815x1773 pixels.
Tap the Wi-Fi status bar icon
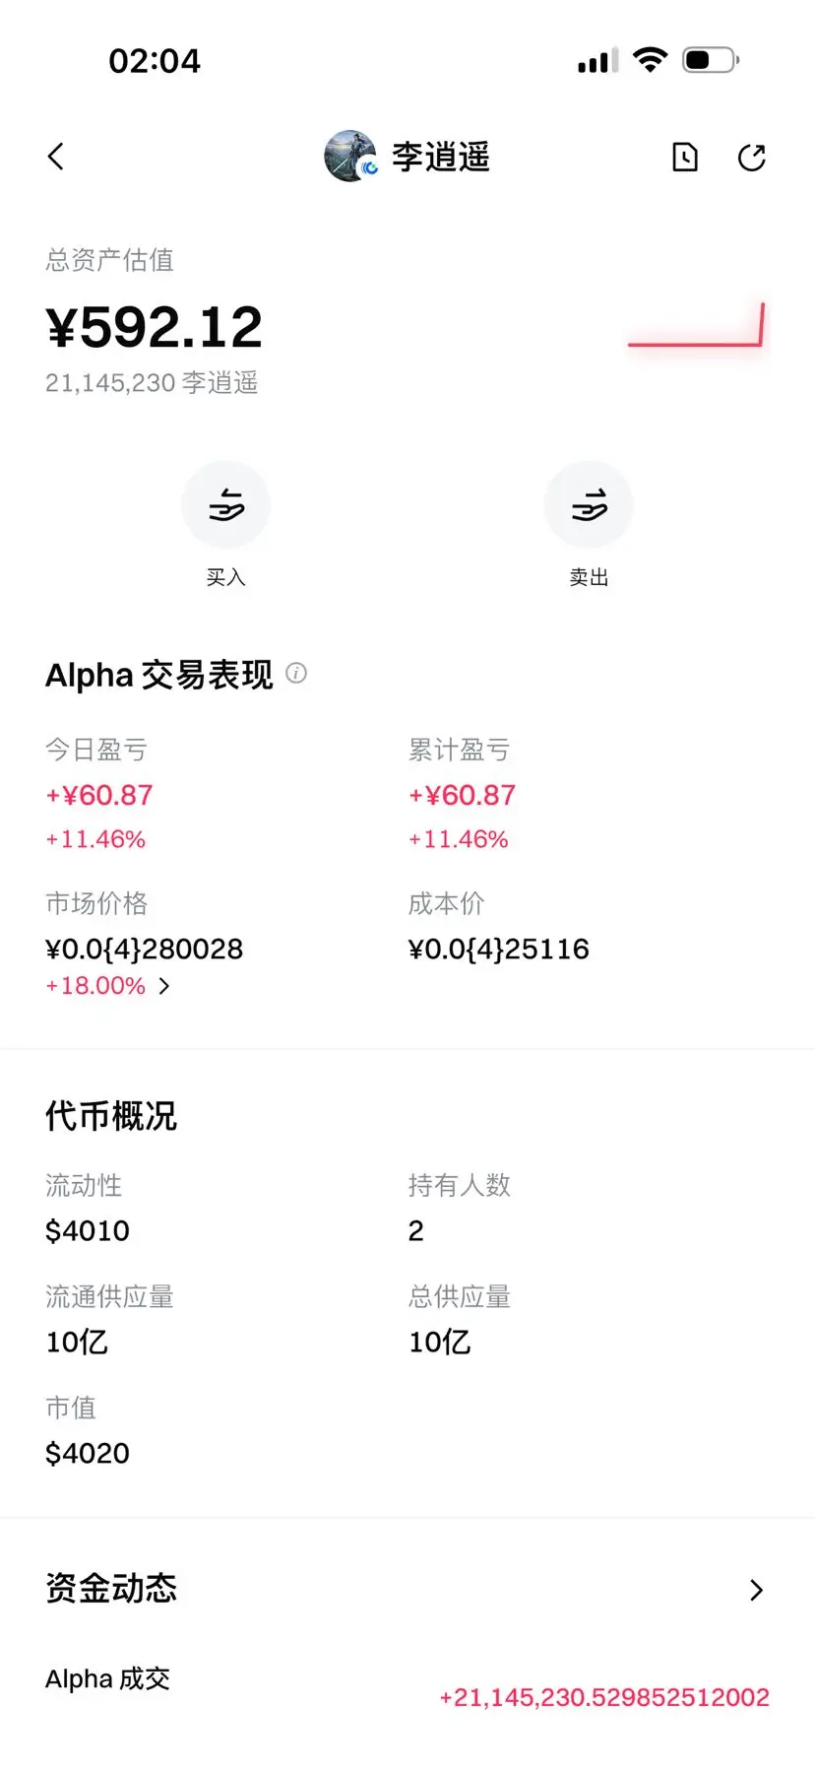pyautogui.click(x=650, y=60)
